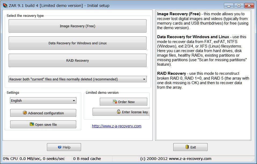Screen dimensions: 257x164
Task: Click the folder icon on Open save file
Action: (32, 124)
